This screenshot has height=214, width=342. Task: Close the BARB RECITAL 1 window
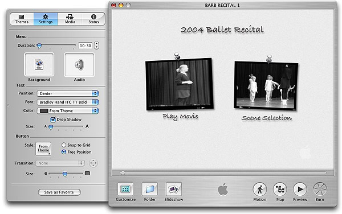113,5
